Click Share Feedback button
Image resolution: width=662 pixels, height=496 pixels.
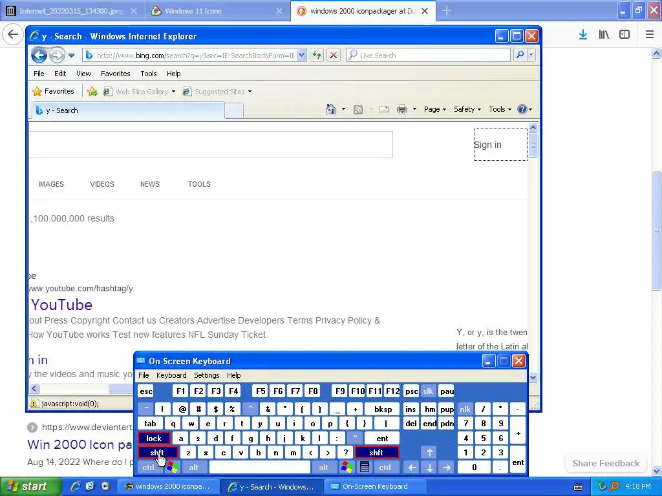606,463
